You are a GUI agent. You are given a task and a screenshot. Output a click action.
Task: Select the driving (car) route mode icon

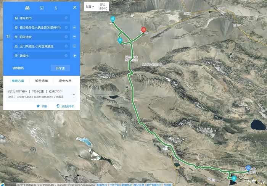click(x=27, y=8)
